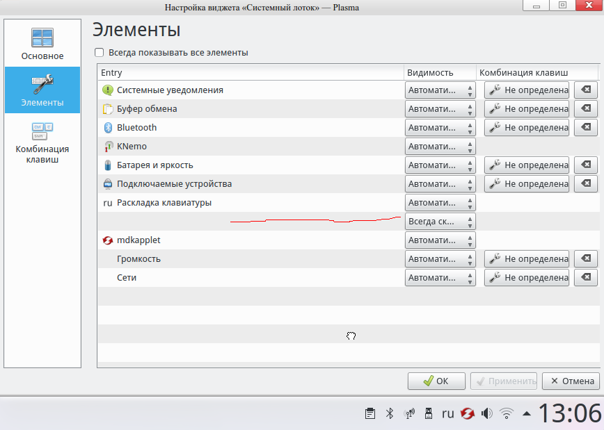
Task: Open visibility dropdown for Громкость
Action: [x=440, y=259]
